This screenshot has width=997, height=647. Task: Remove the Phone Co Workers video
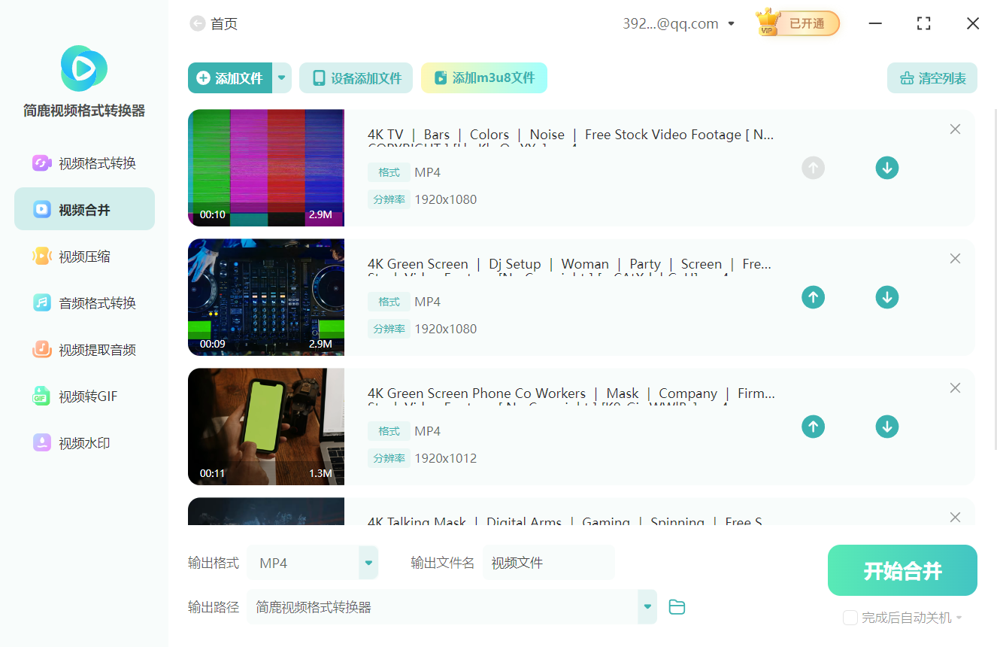point(955,388)
